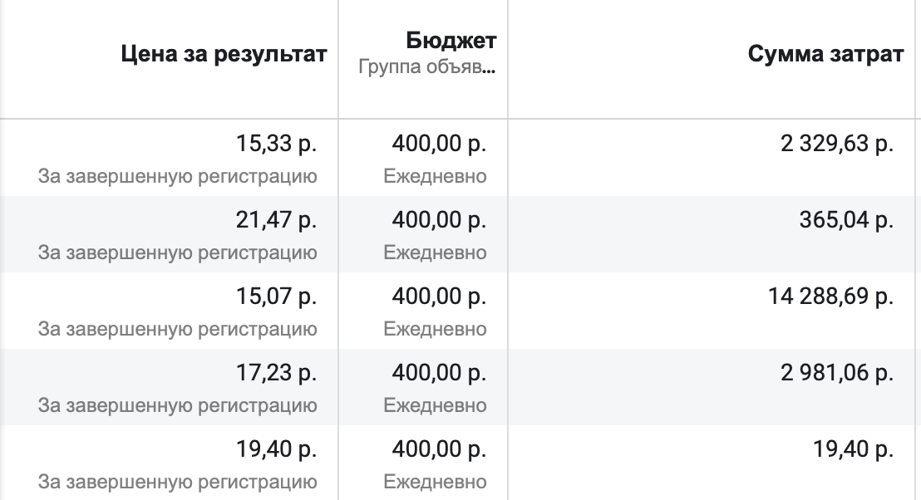
Task: Sort by the 'Цена за результат' column header
Action: coord(224,55)
